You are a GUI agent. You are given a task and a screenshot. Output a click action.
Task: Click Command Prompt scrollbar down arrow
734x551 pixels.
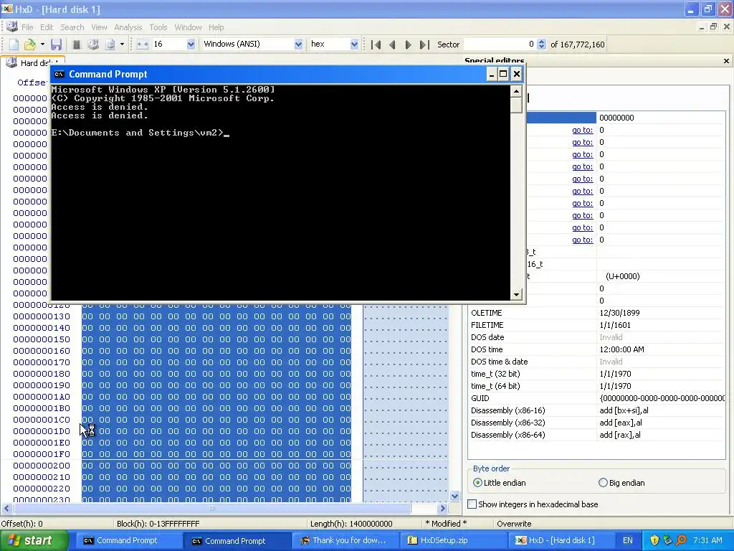[x=516, y=294]
